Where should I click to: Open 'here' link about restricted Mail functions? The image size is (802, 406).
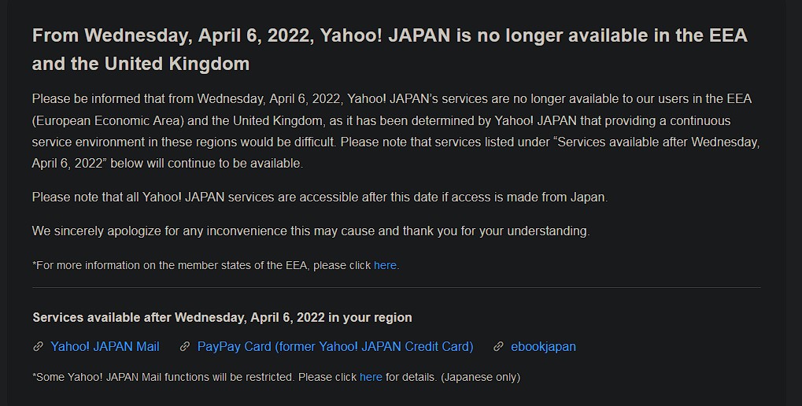[371, 378]
